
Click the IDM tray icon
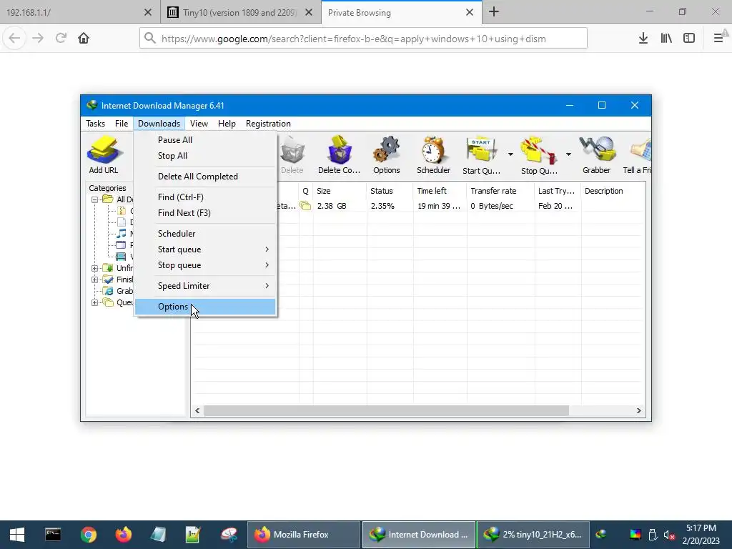click(x=602, y=535)
